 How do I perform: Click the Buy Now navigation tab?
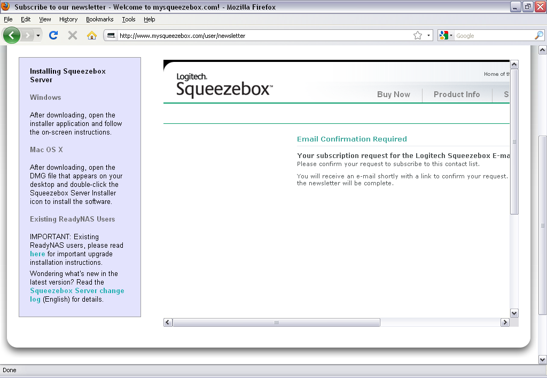tap(393, 94)
